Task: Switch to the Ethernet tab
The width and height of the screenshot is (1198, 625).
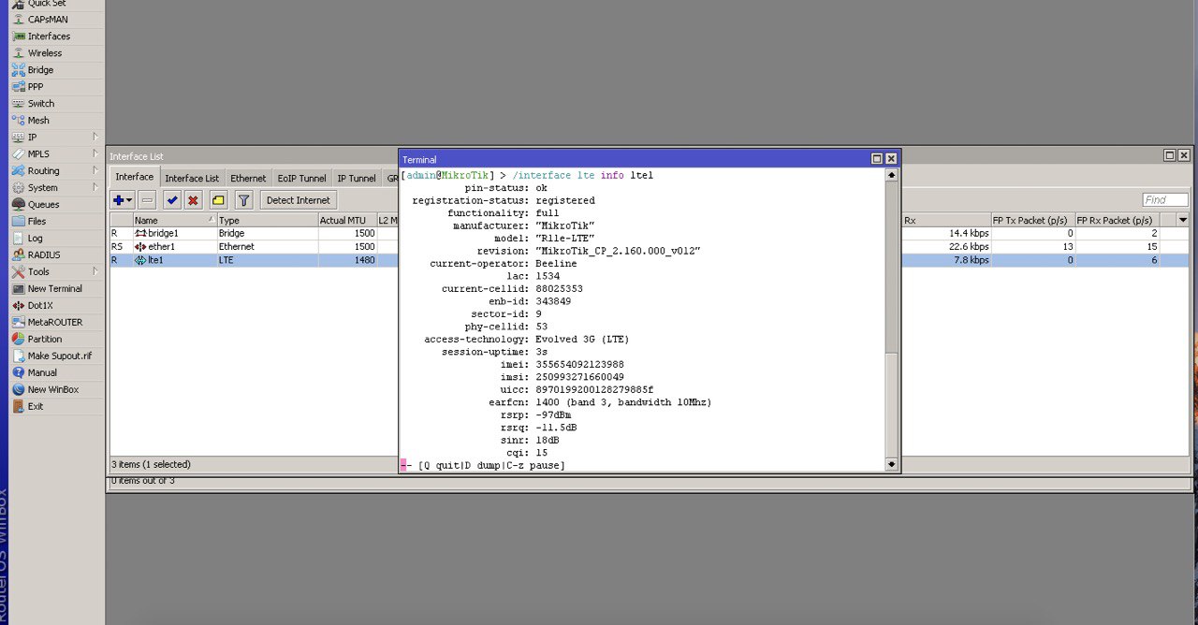Action: pyautogui.click(x=248, y=178)
